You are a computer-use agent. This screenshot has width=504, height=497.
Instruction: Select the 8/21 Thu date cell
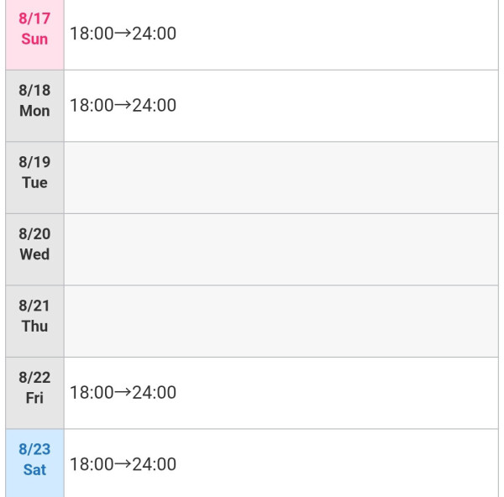(x=34, y=322)
